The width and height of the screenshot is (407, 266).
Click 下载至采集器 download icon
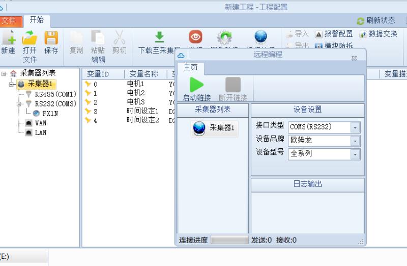159,37
